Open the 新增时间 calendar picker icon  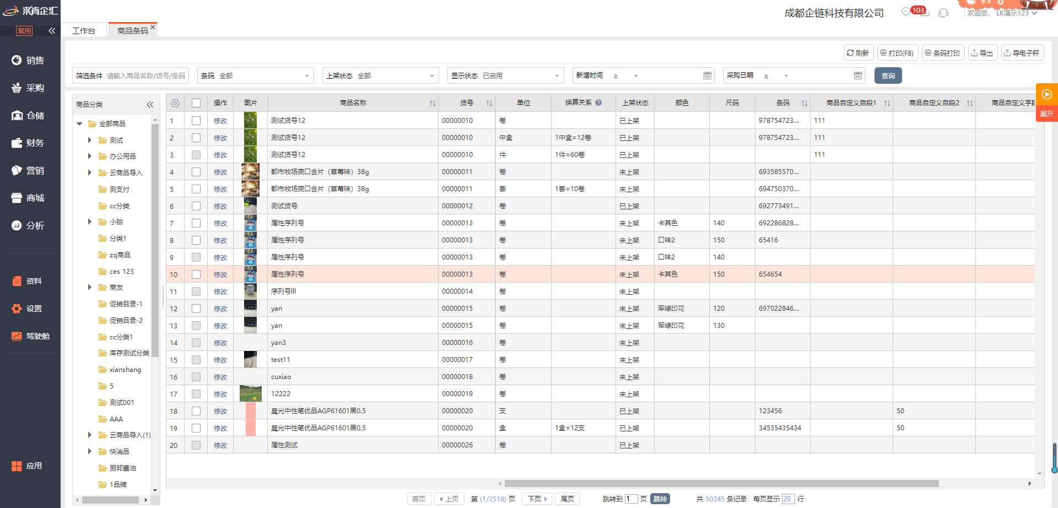coord(708,75)
